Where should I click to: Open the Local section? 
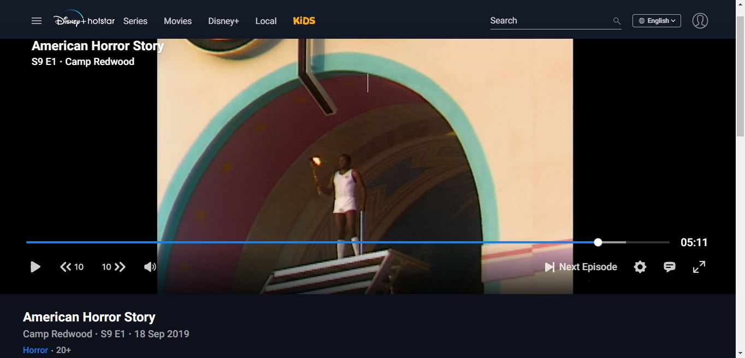(266, 21)
